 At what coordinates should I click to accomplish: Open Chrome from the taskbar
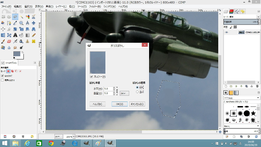(x=51, y=143)
